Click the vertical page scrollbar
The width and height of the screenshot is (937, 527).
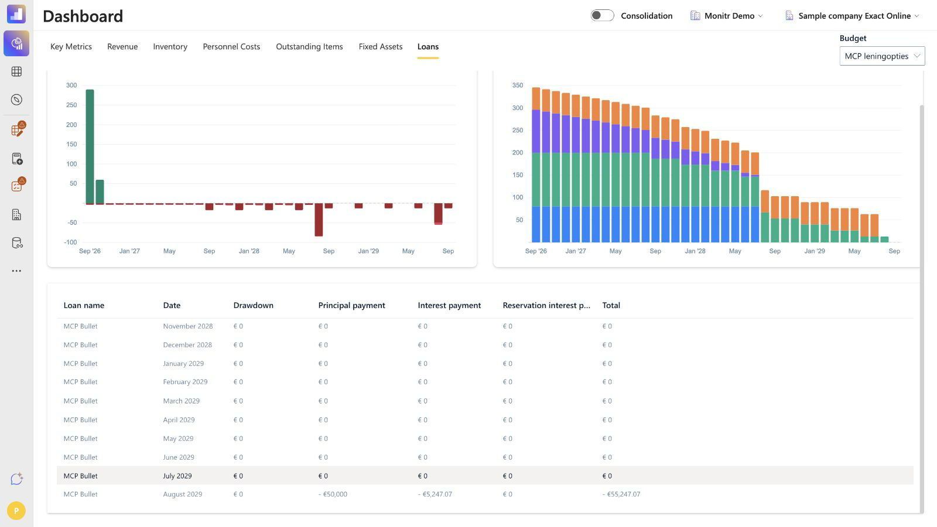pyautogui.click(x=922, y=309)
